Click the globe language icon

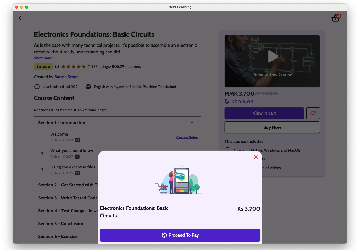click(x=88, y=87)
